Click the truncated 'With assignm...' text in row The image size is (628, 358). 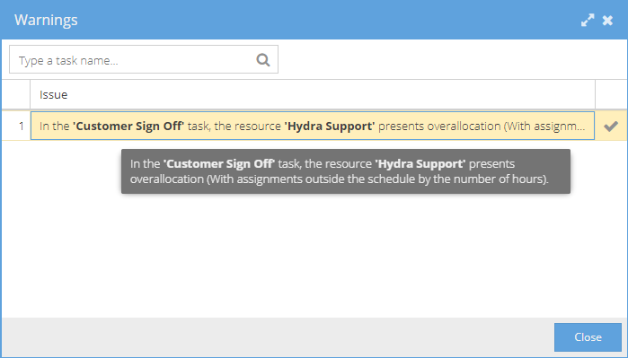(x=544, y=126)
